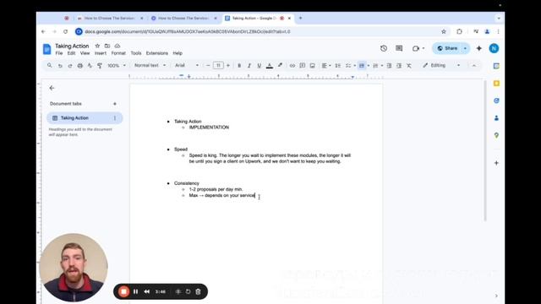Toggle italic formatting

click(x=249, y=66)
